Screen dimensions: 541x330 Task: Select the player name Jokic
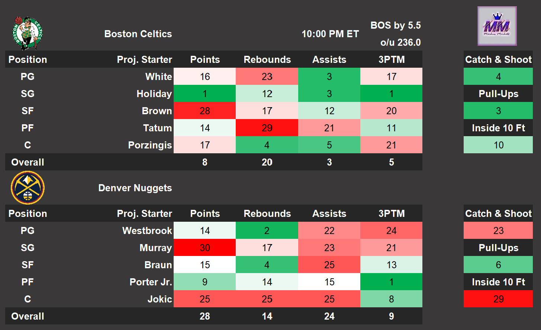(160, 299)
